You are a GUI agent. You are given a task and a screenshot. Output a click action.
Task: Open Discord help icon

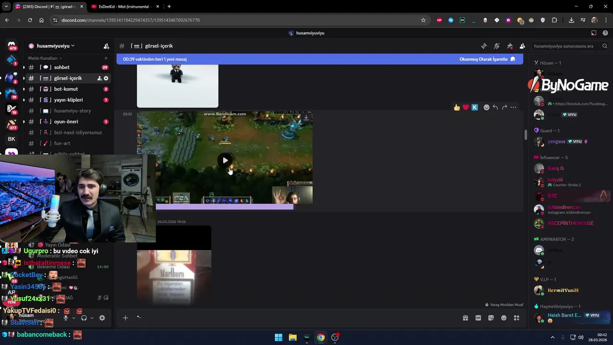605,33
